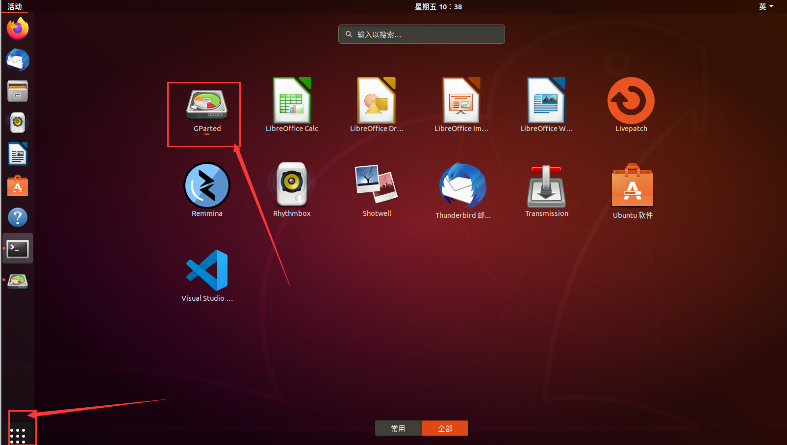Screen dimensions: 787x445
Task: Open LibreOffice Impress
Action: point(461,105)
